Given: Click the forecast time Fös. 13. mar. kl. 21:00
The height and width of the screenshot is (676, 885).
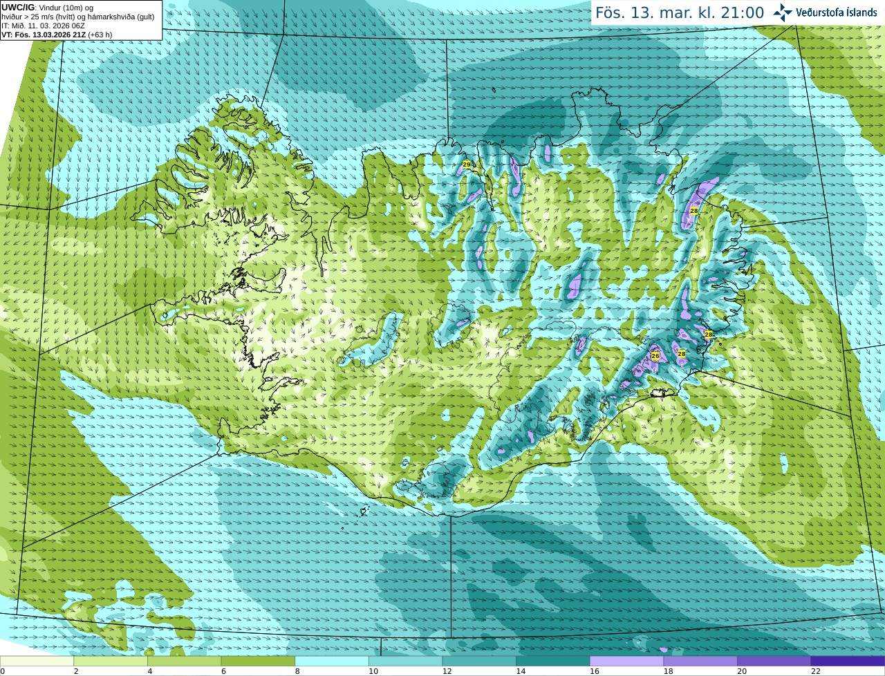Looking at the screenshot, I should point(680,12).
